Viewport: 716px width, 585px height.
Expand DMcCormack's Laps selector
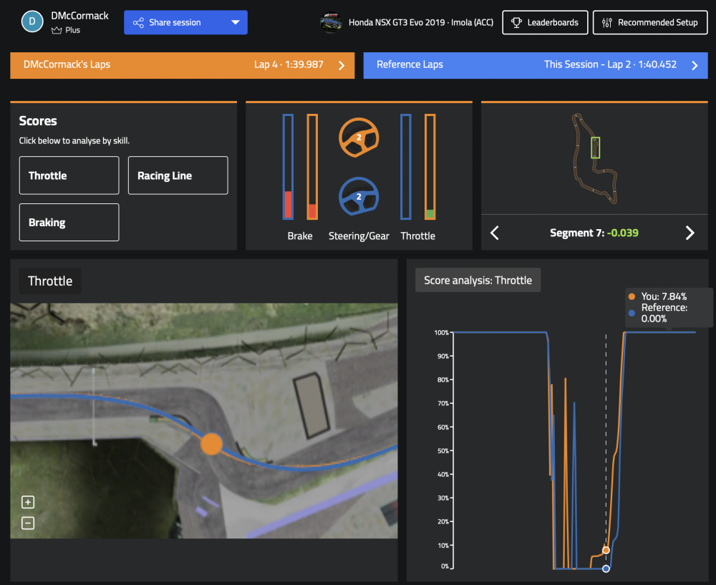point(182,65)
